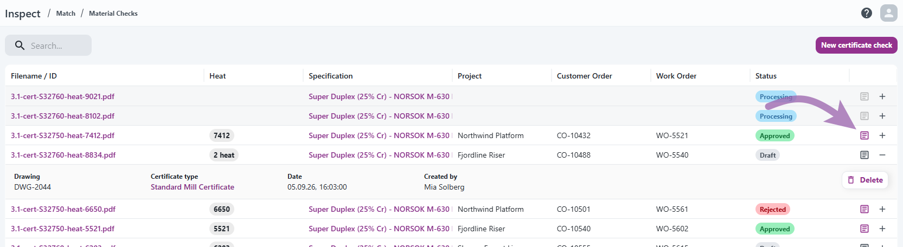Click Rejected status of heat-6650 row

[x=773, y=210]
